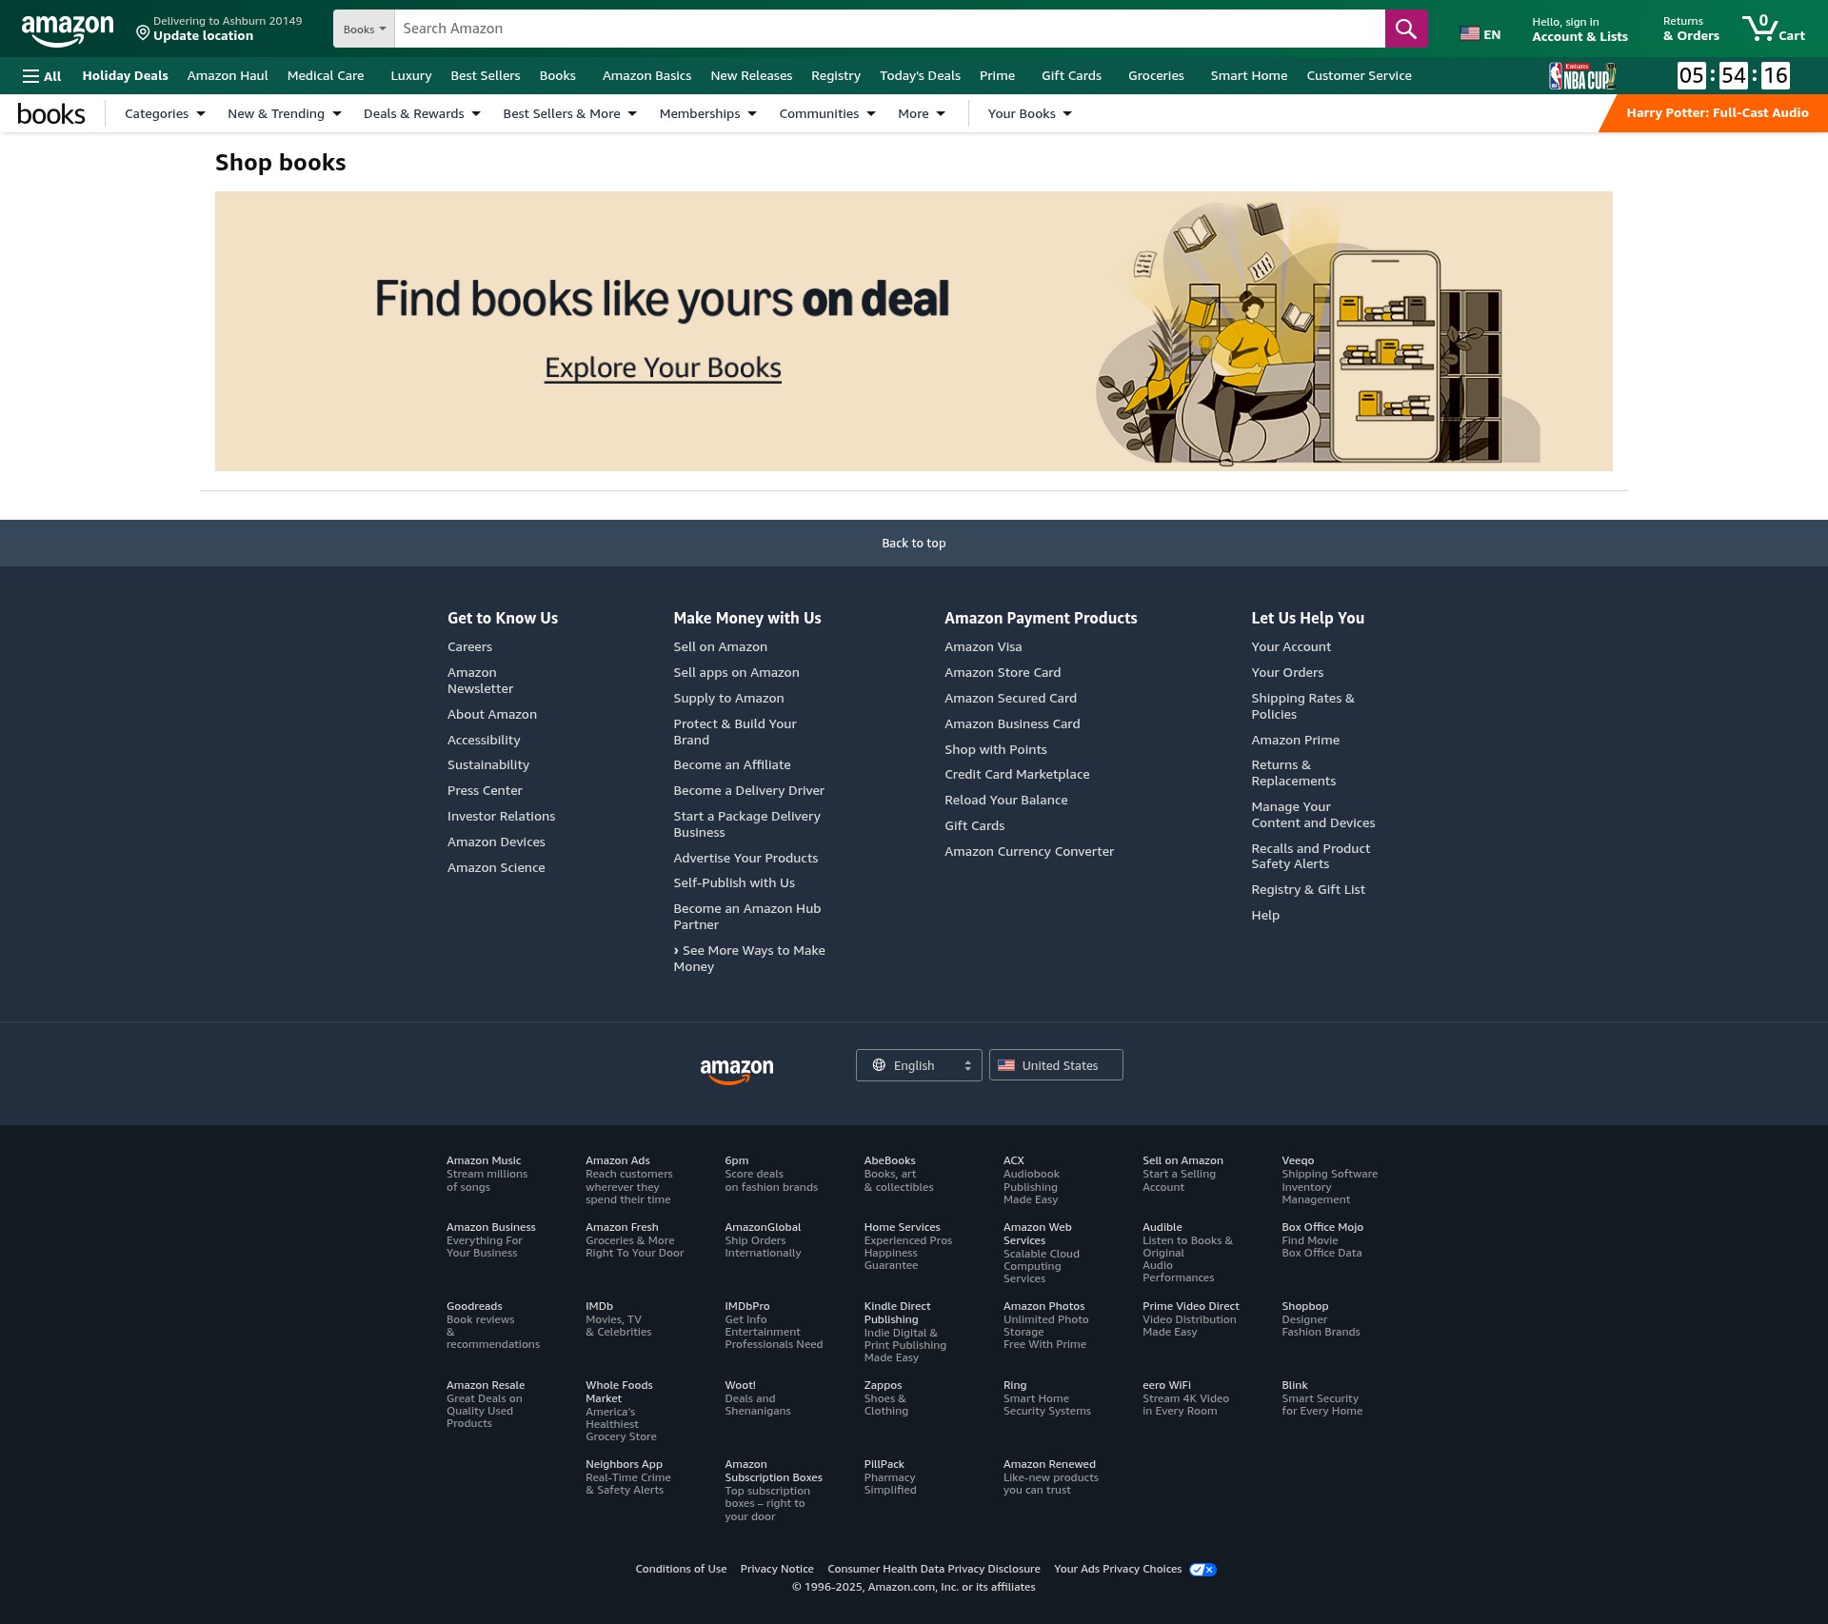The image size is (1828, 1624).
Task: Click Back to top bar
Action: 914,544
